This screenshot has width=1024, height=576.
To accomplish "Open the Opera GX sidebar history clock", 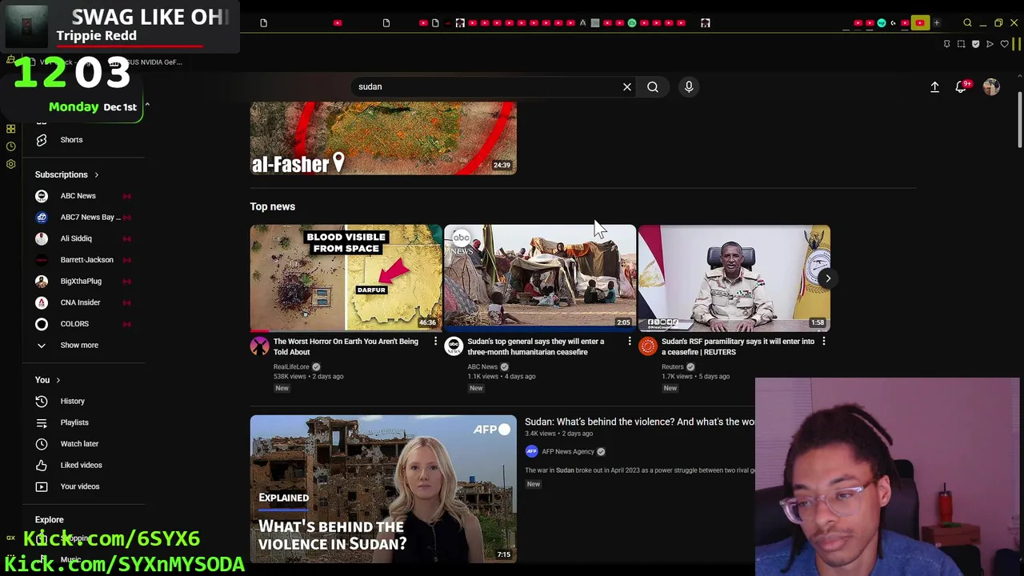I will click(10, 146).
